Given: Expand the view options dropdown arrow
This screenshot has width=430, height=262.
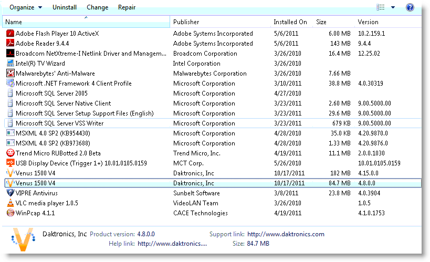Looking at the screenshot, I should click(x=393, y=7).
